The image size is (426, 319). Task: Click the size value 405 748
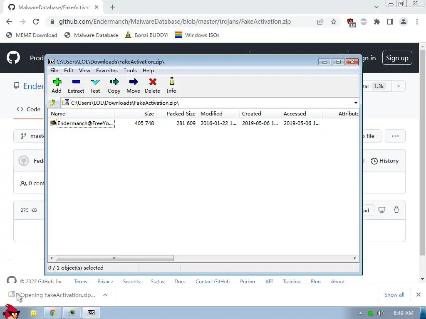(x=144, y=123)
